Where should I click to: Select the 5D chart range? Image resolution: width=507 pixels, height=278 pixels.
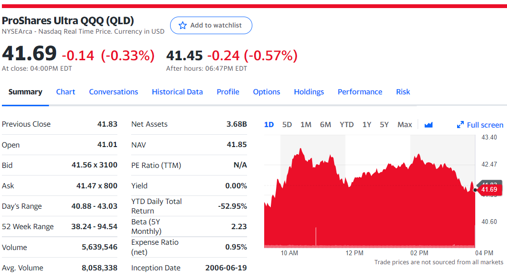coord(287,125)
